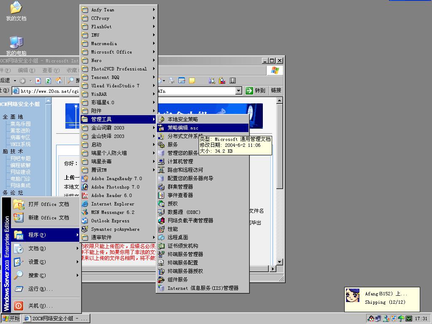
Task: Click 新建 Office 文档
Action: click(x=46, y=218)
